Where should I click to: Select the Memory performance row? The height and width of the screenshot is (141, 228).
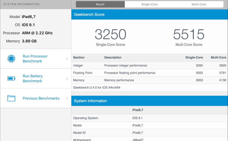150,80
